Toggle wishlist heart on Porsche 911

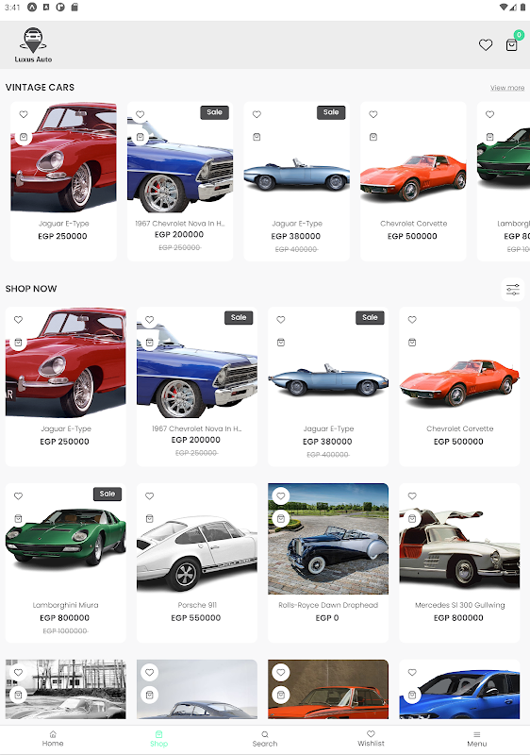[150, 496]
